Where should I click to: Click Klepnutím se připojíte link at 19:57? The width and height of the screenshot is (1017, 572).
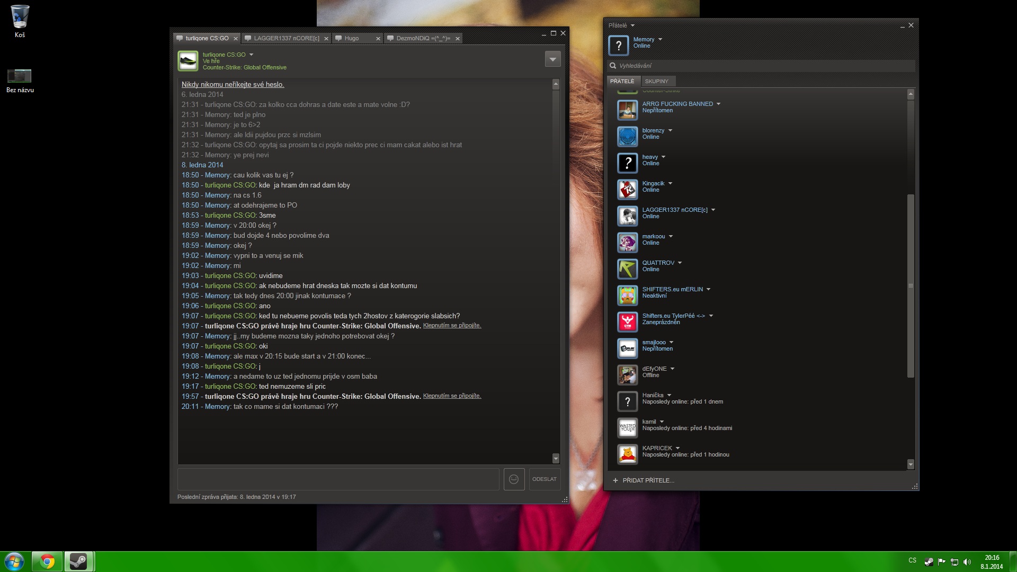click(x=452, y=396)
